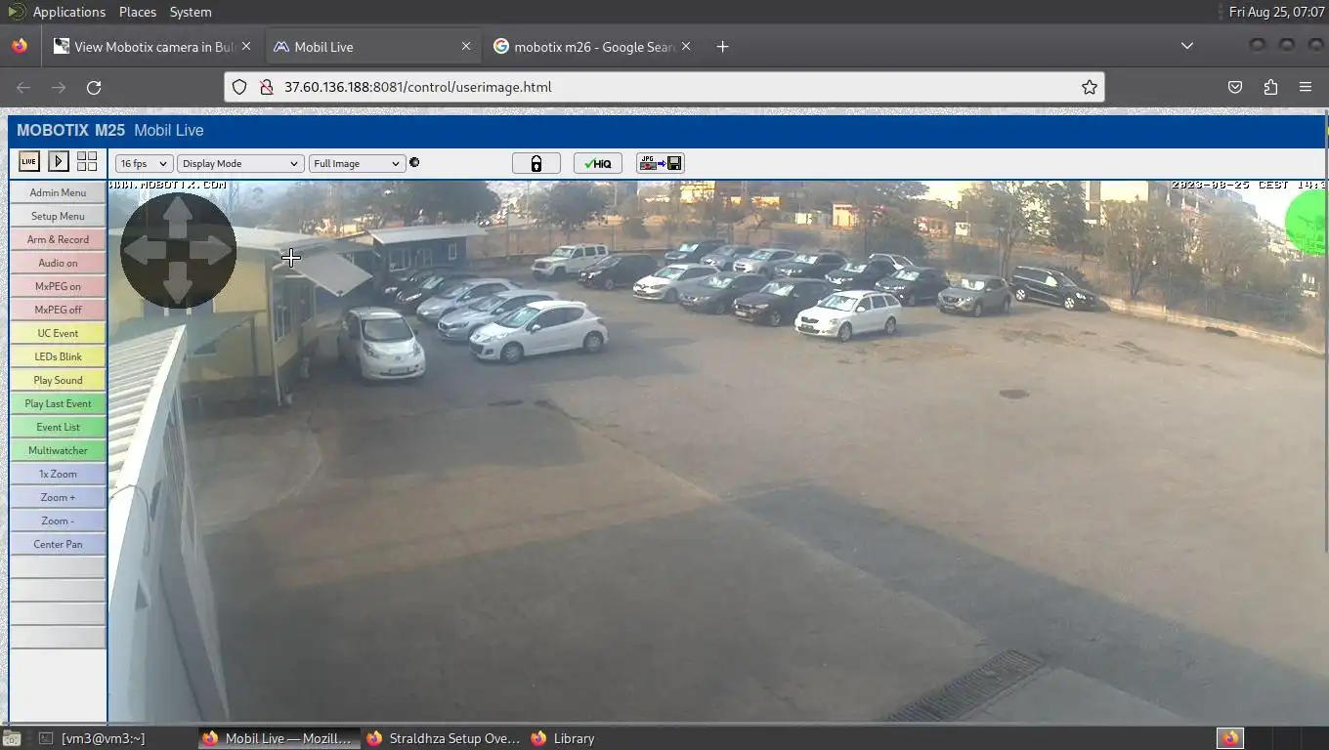Pan the camera right arrow
The height and width of the screenshot is (750, 1329).
[x=213, y=249]
